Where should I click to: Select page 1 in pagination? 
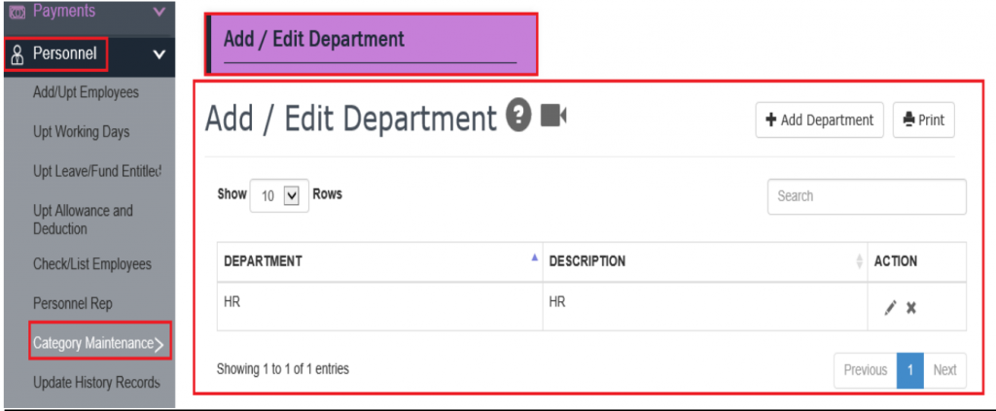(x=909, y=370)
